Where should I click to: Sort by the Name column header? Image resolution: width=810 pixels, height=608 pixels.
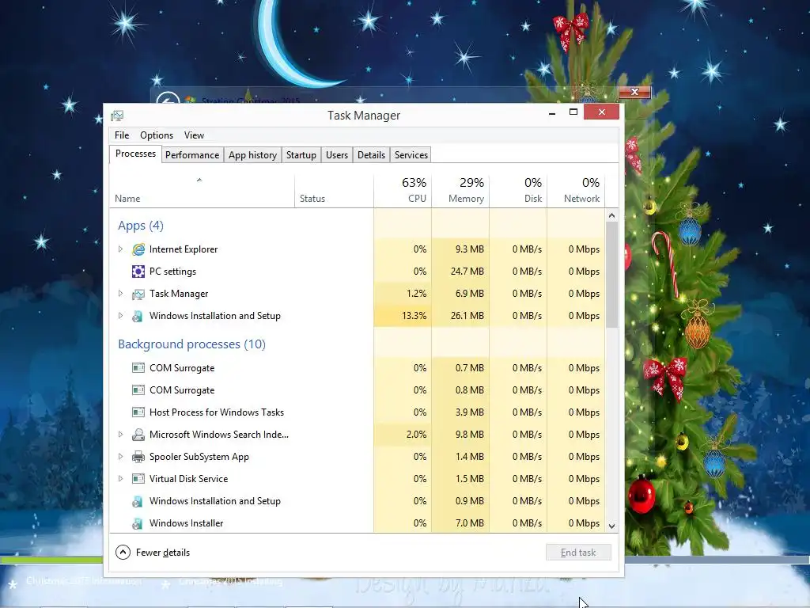click(x=202, y=190)
